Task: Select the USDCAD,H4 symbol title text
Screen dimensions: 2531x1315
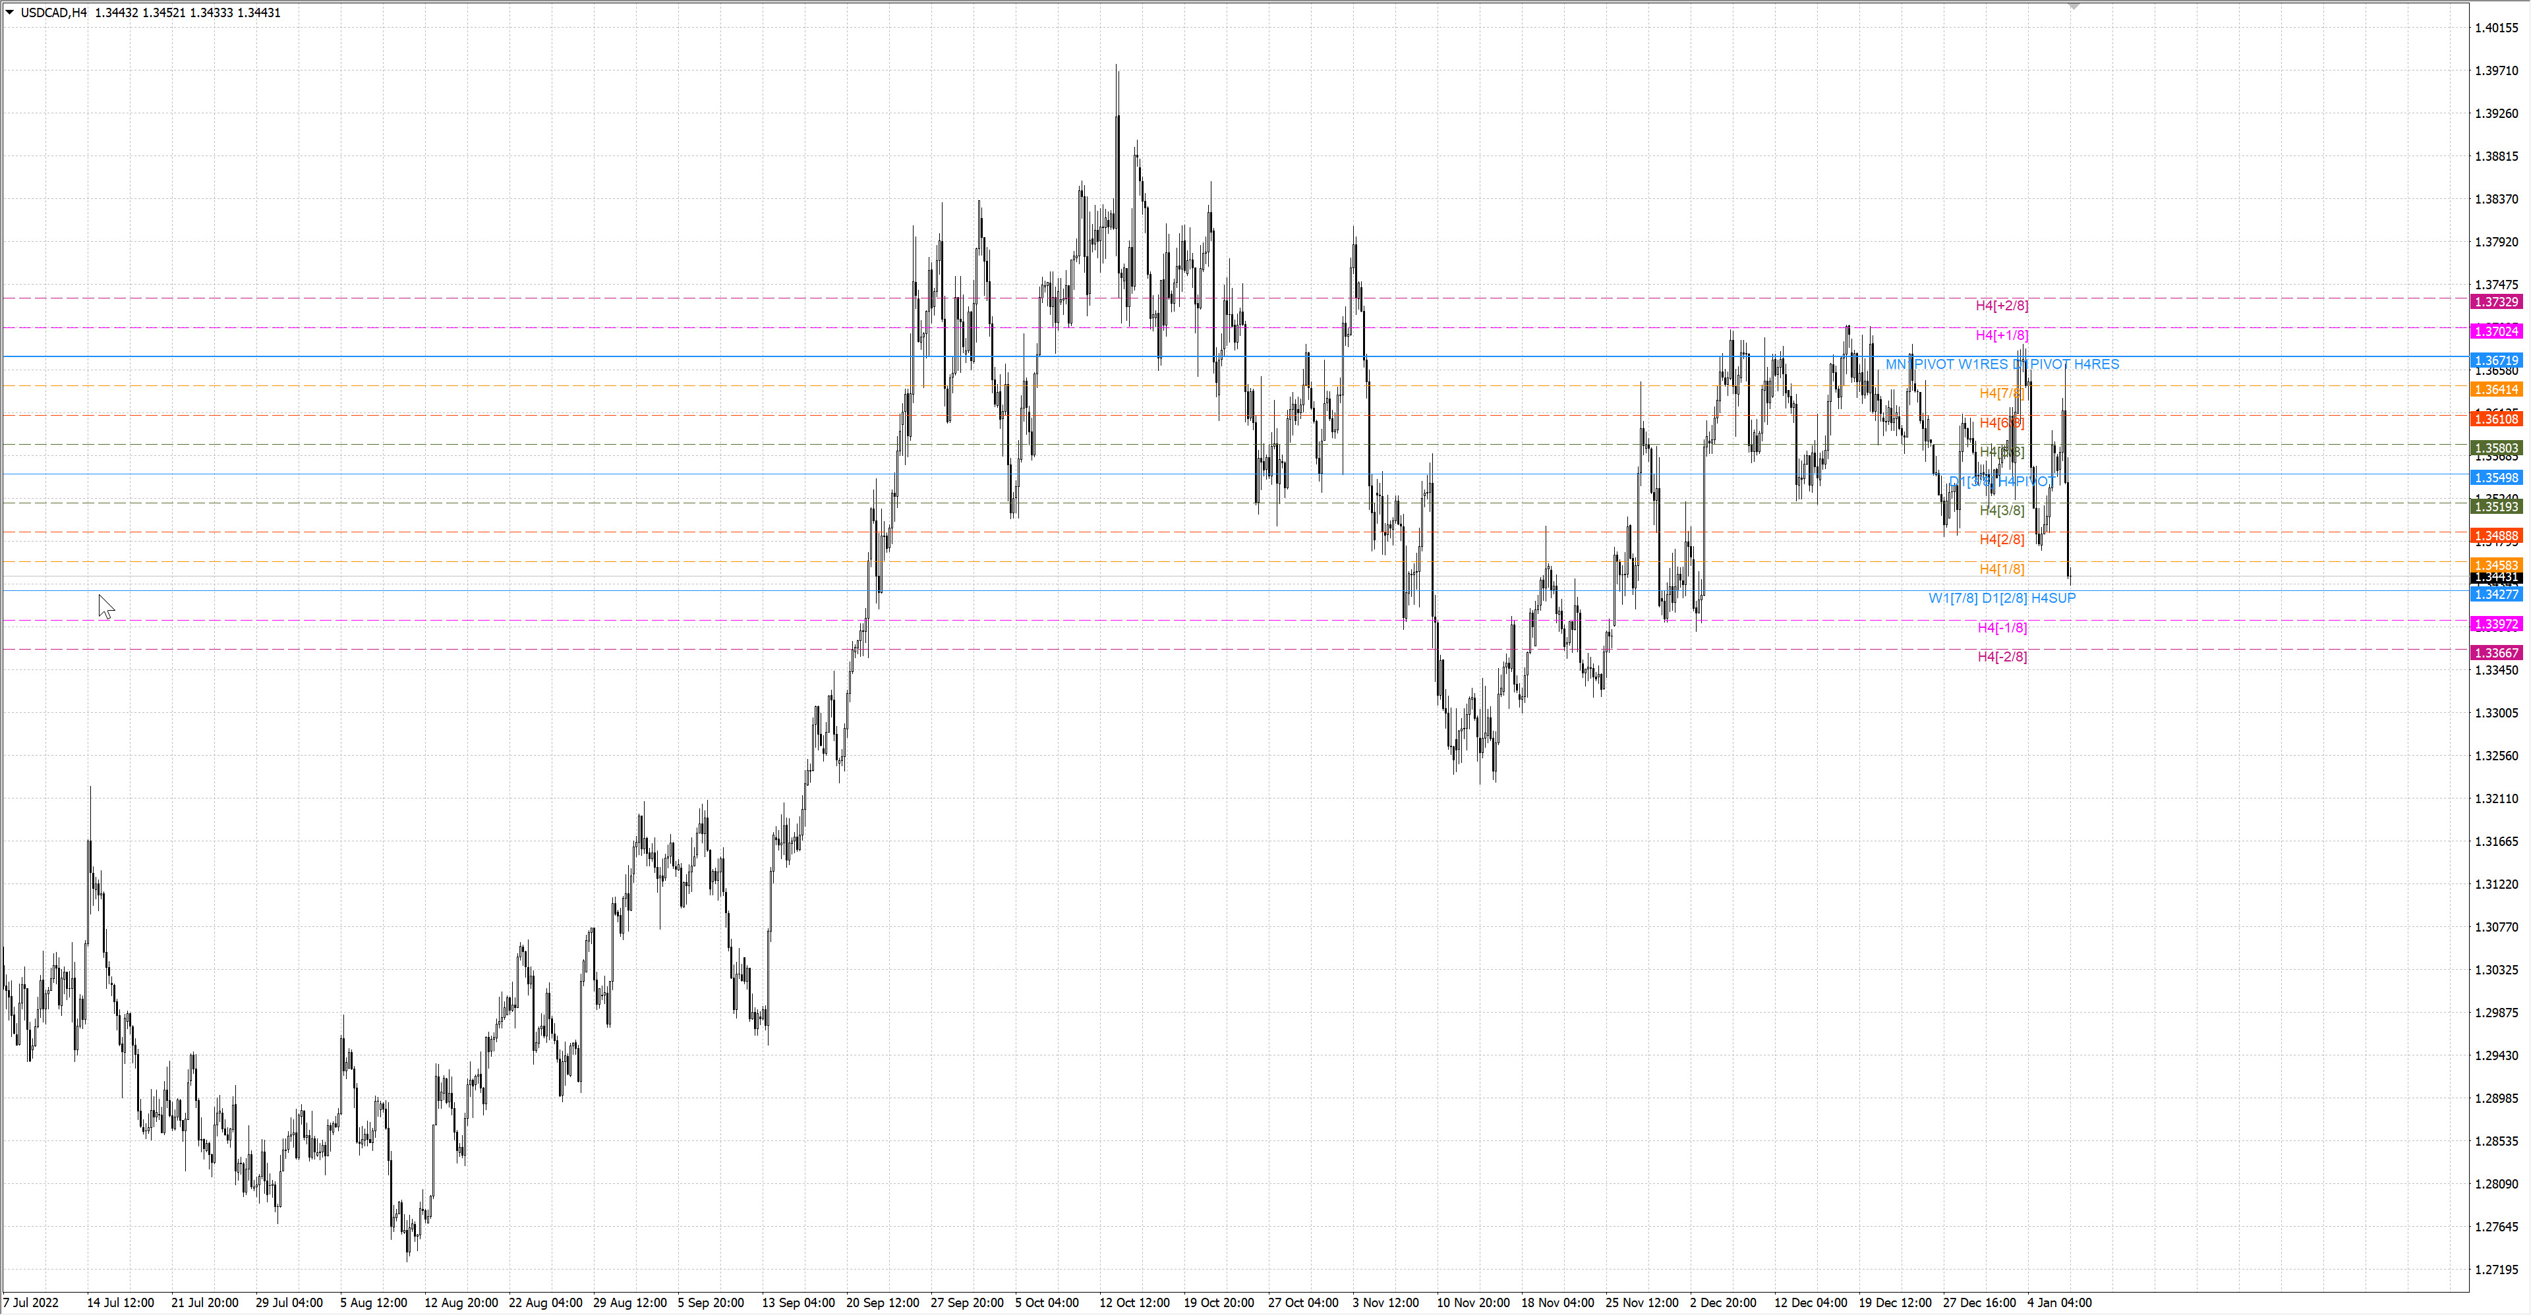Action: [x=54, y=13]
